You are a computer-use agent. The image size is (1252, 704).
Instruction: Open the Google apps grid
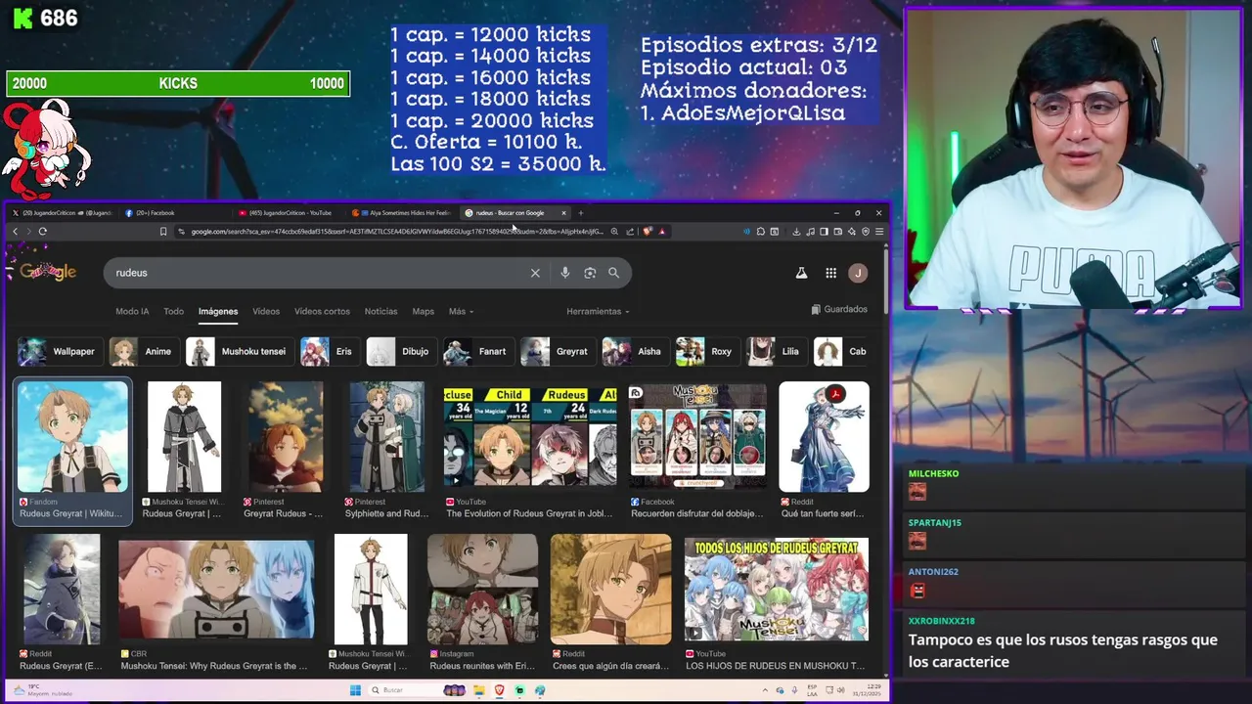click(830, 273)
